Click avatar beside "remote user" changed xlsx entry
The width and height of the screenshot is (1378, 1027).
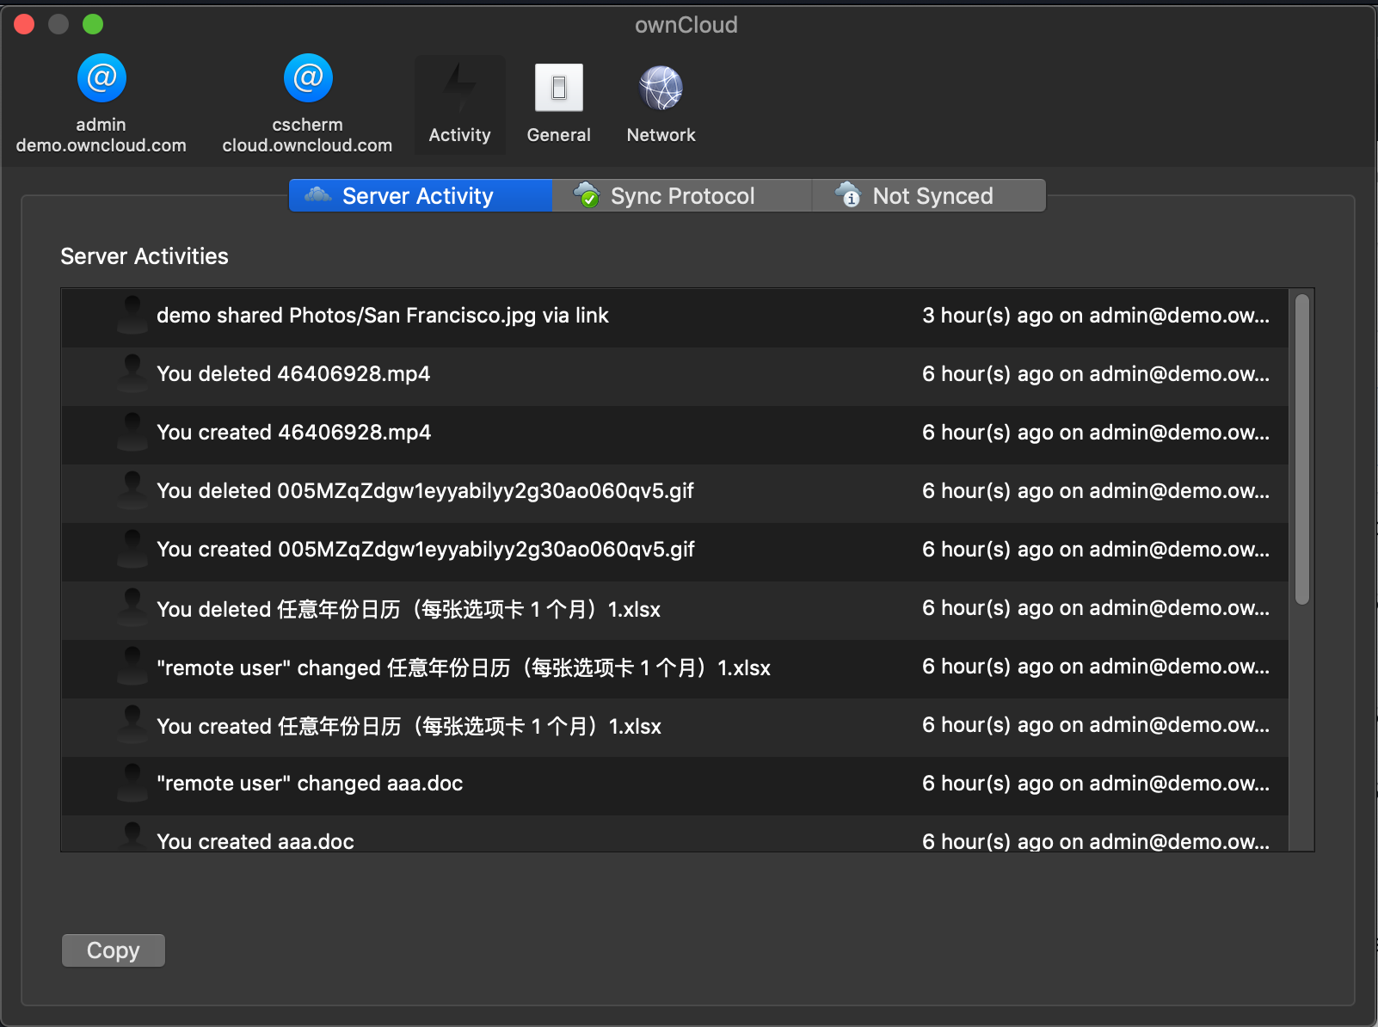point(132,666)
